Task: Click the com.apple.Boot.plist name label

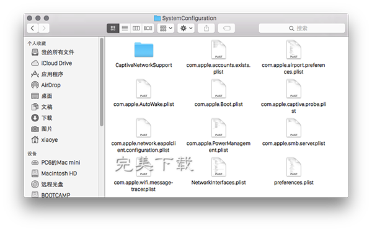Action: pos(218,104)
